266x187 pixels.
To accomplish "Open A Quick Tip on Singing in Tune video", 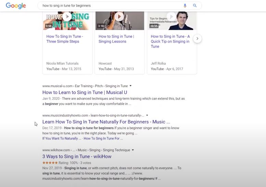I will coord(170,41).
